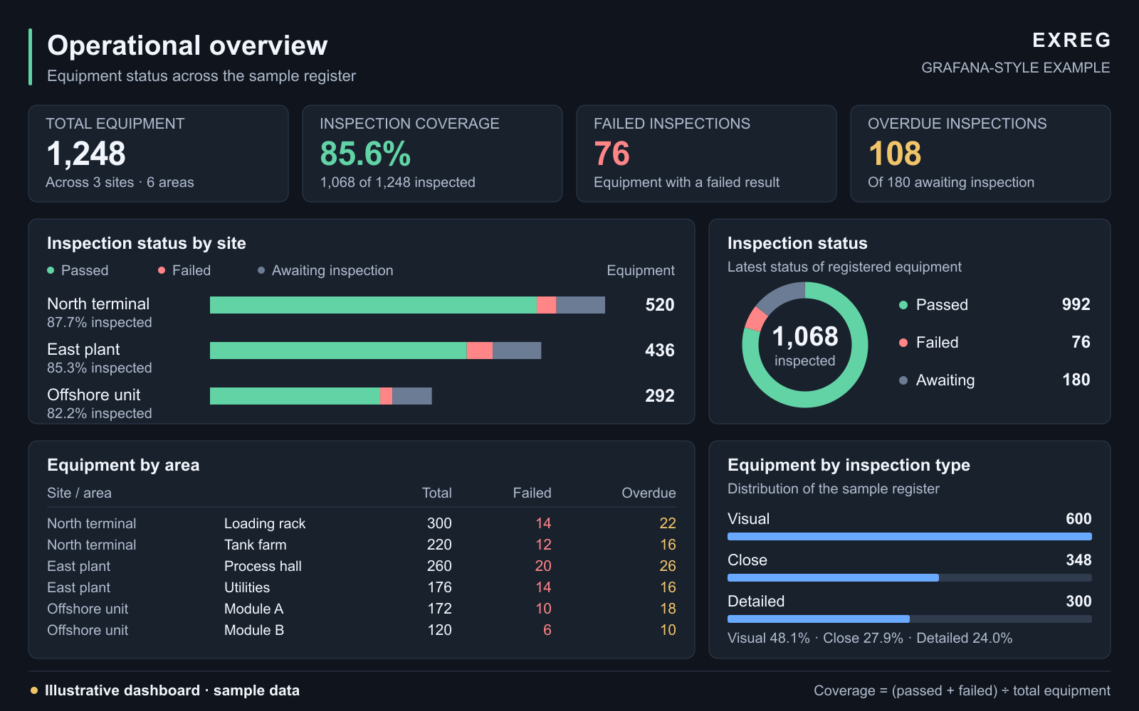Click the East plant stacked bar

pos(375,351)
